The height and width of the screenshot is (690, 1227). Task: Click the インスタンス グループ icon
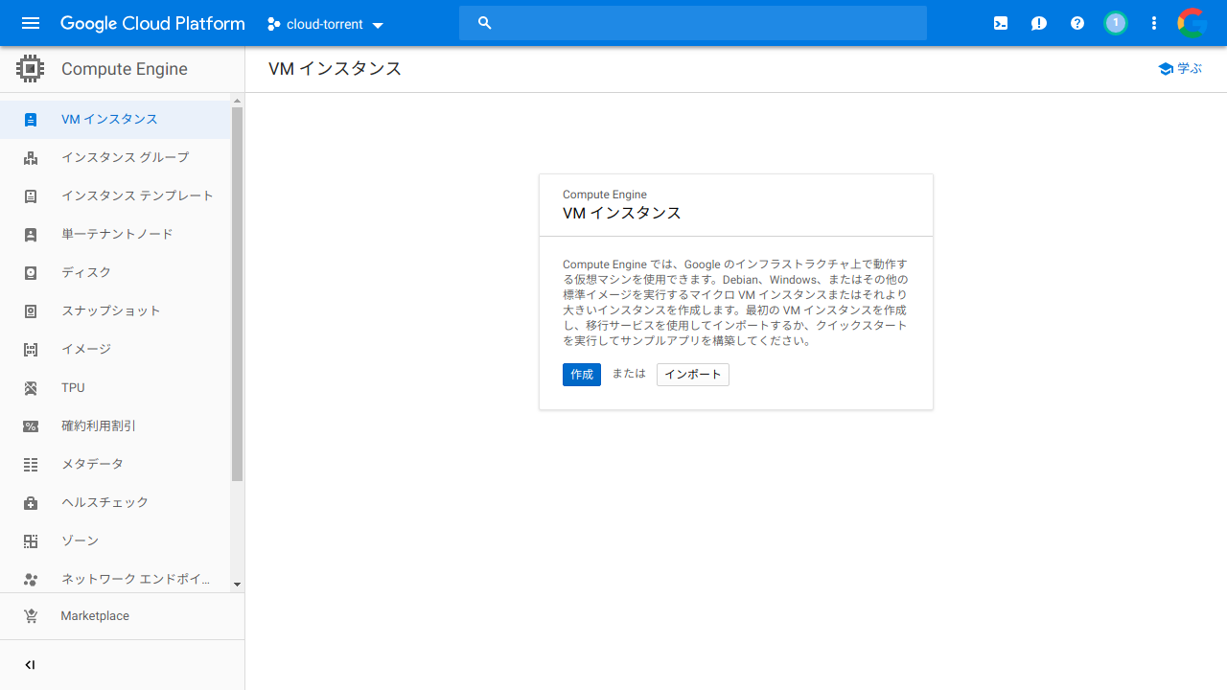click(31, 158)
